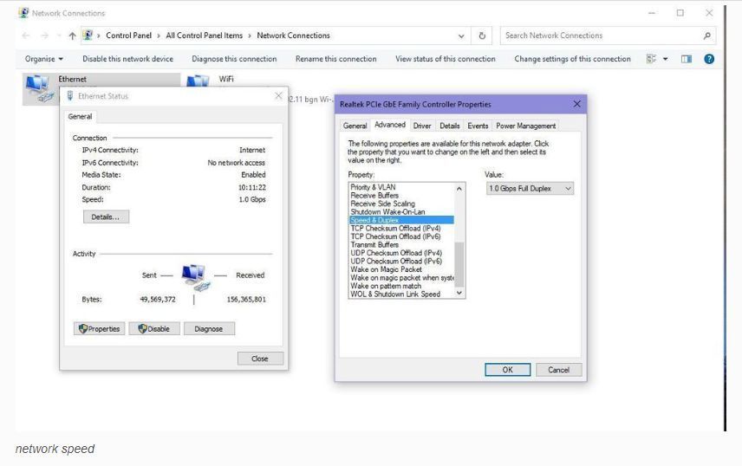This screenshot has width=742, height=466.
Task: Switch to the Driver tab
Action: [x=422, y=126]
